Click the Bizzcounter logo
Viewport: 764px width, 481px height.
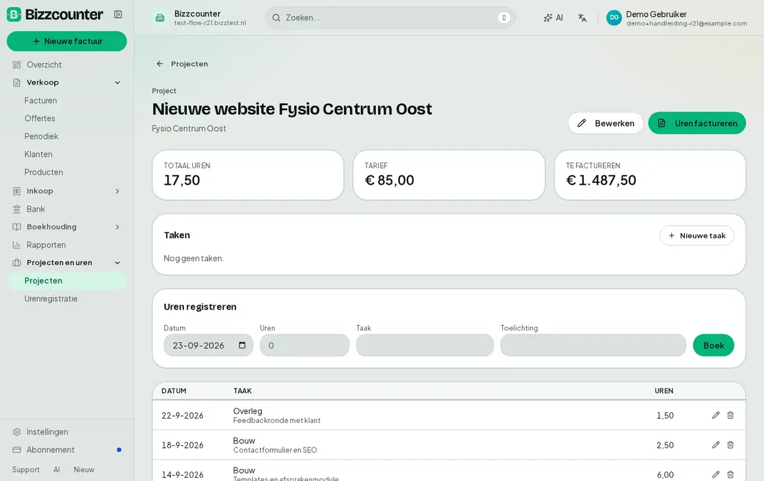tap(55, 14)
